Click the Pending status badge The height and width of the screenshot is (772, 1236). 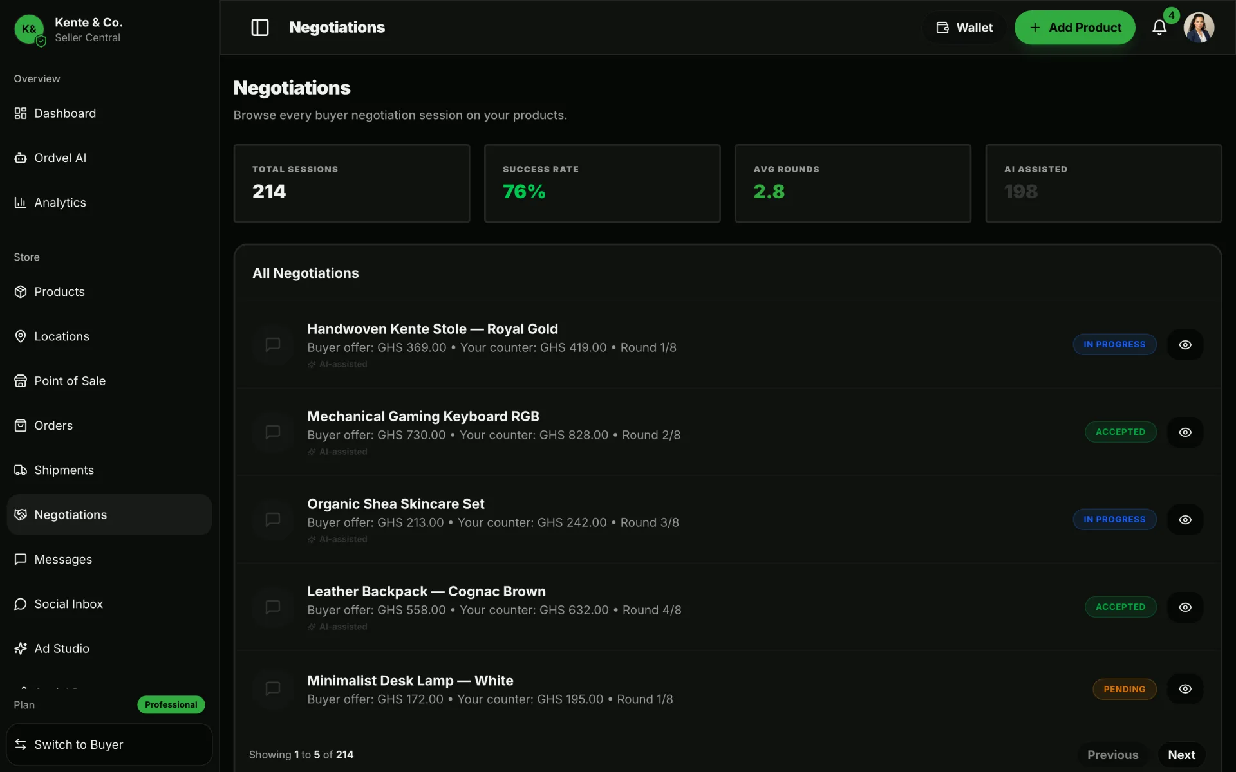point(1124,689)
